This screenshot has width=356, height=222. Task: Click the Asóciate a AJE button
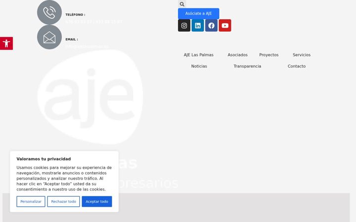click(x=198, y=14)
